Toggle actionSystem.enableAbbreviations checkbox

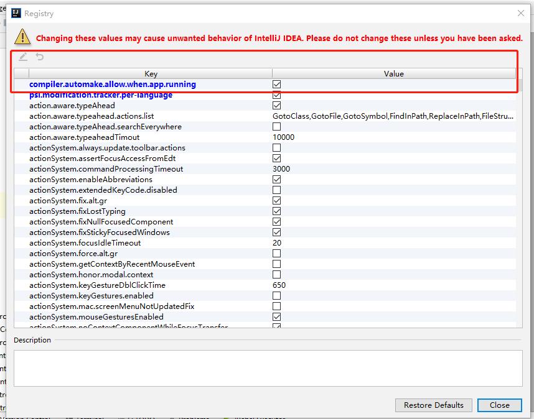(276, 179)
